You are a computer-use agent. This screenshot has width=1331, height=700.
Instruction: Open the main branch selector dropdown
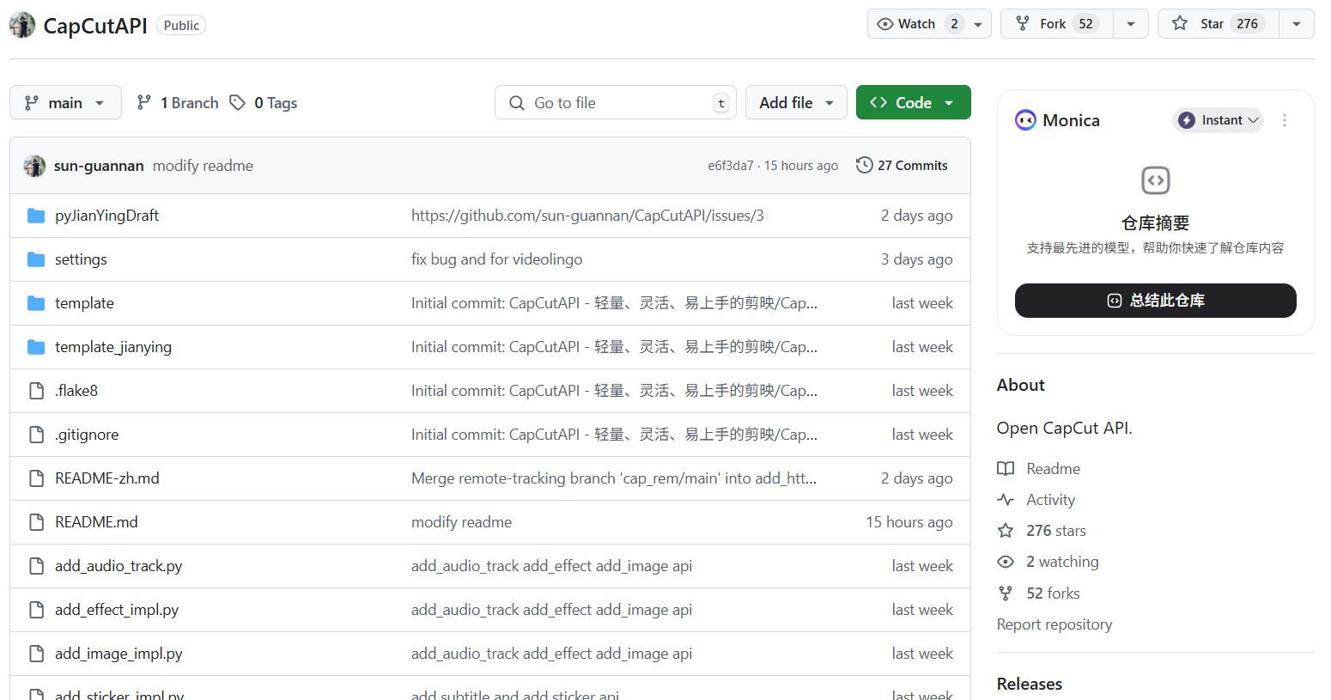[65, 103]
